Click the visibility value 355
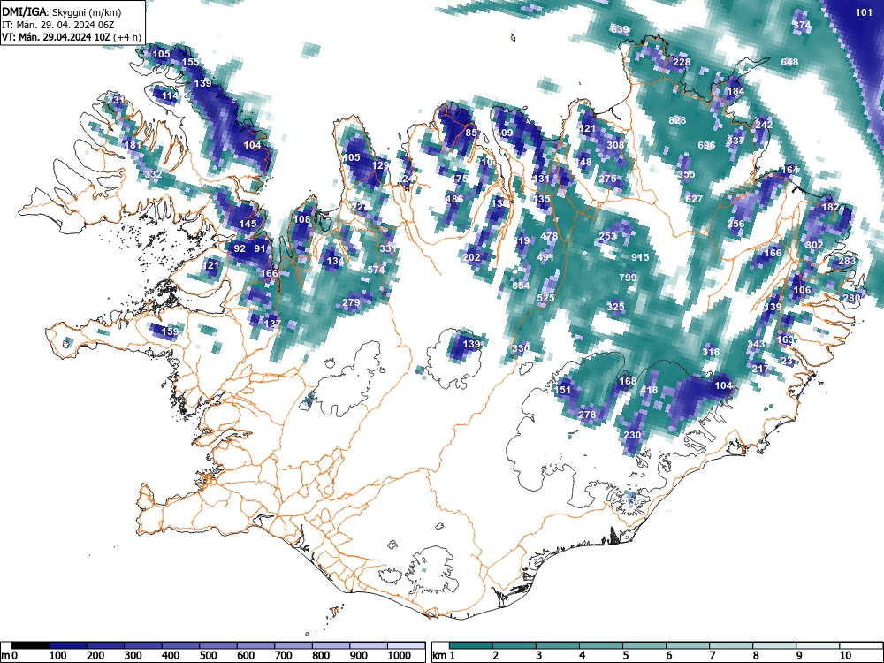 [686, 174]
